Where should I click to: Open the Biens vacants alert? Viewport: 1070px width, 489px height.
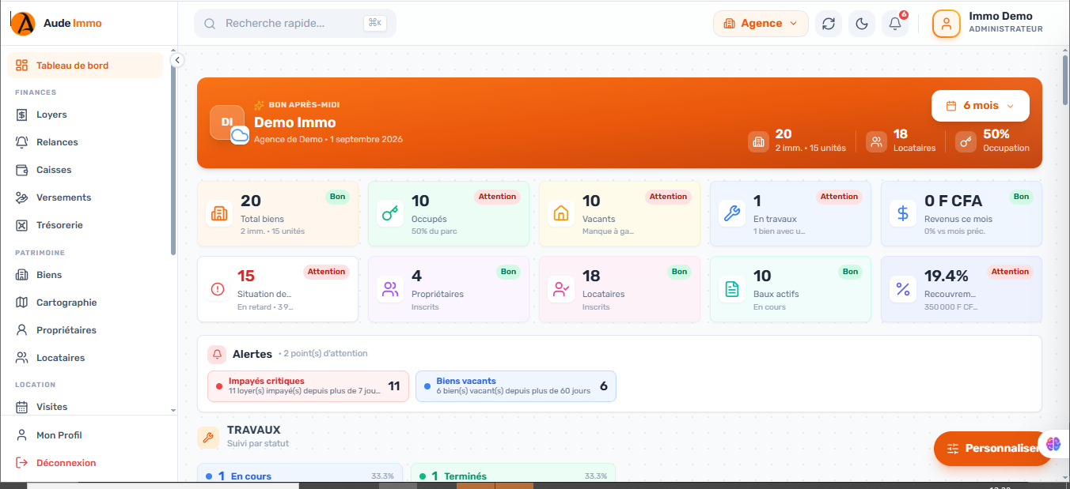(515, 386)
